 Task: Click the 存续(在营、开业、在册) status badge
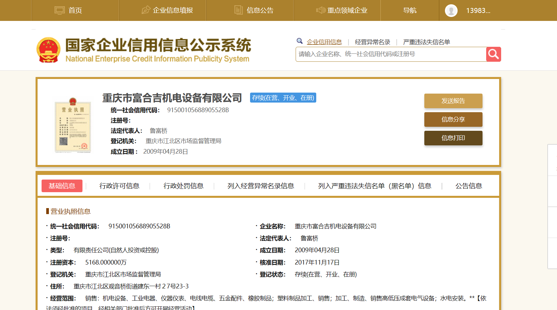coord(283,98)
